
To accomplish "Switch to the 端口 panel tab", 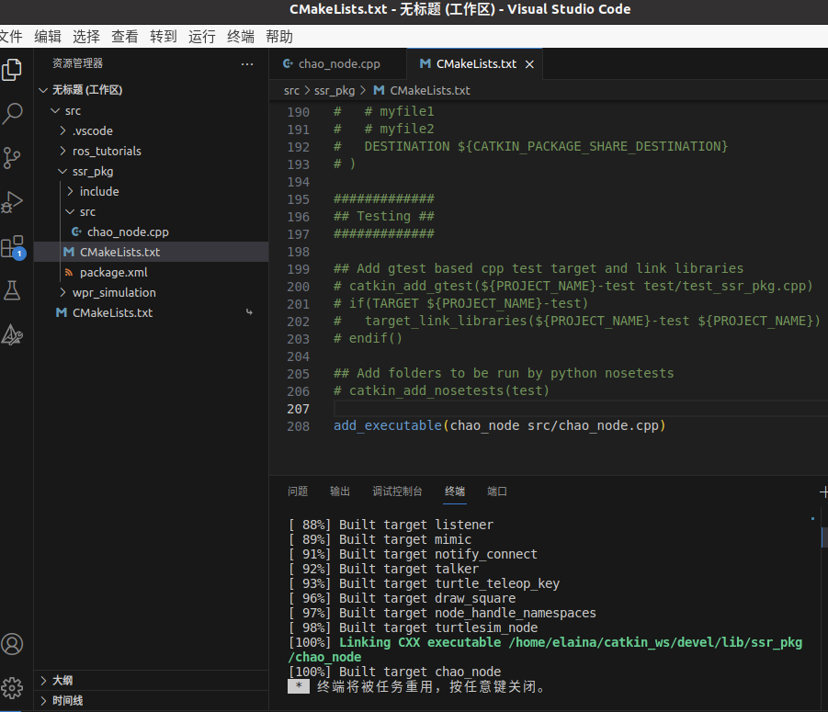I will pos(497,492).
